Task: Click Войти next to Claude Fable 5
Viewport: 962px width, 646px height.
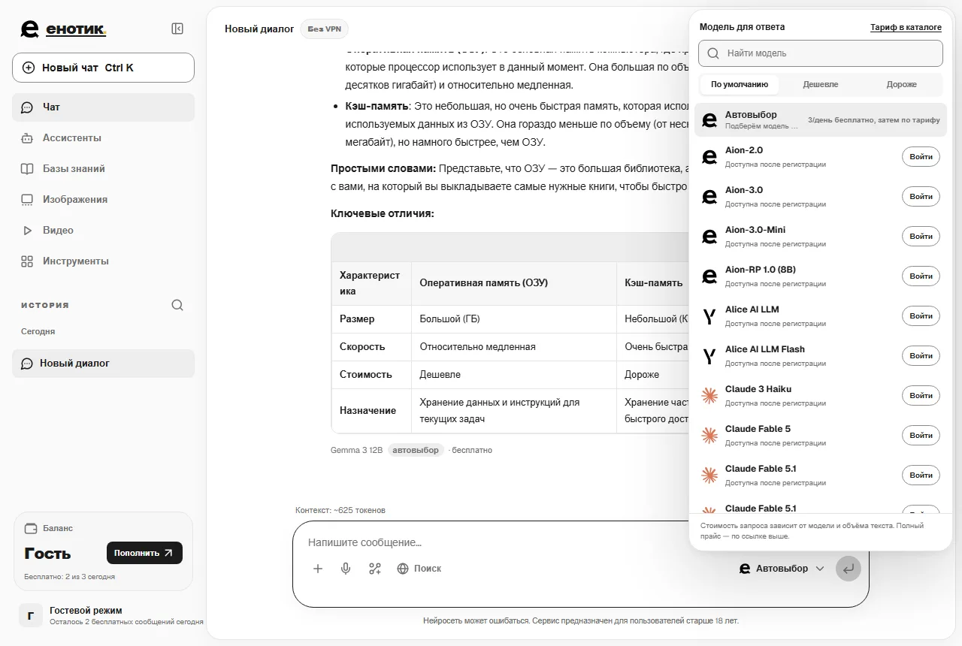Action: (x=921, y=436)
